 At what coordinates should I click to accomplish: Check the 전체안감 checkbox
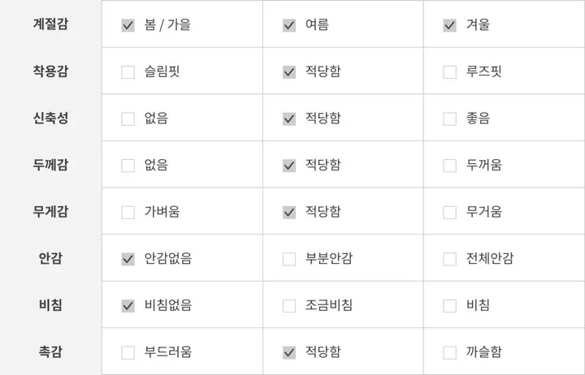coord(449,259)
